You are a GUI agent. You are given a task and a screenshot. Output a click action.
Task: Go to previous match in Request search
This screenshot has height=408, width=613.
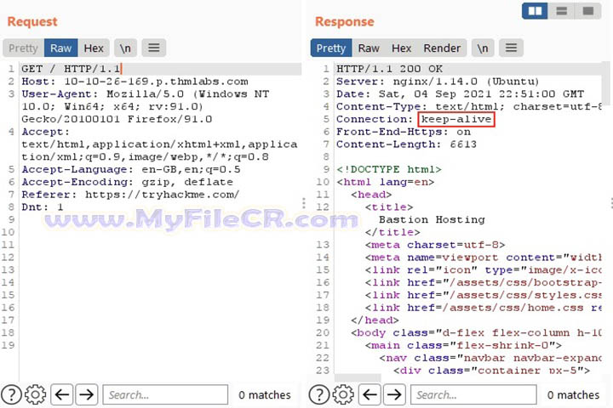click(62, 394)
